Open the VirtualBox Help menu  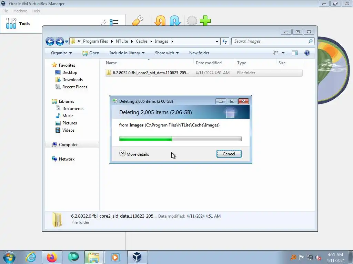point(36,11)
